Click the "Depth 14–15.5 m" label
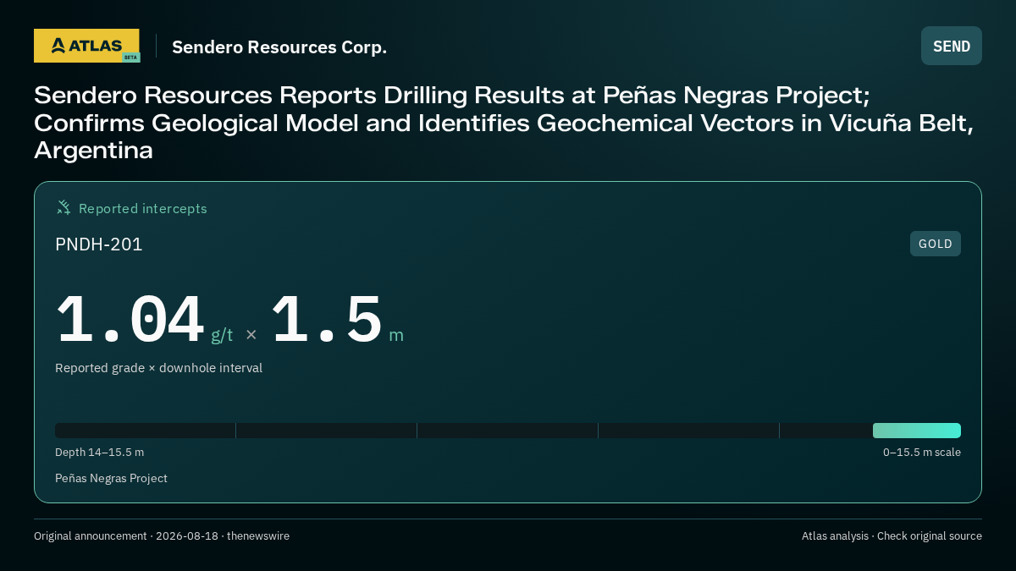Viewport: 1016px width, 571px height. (x=100, y=453)
